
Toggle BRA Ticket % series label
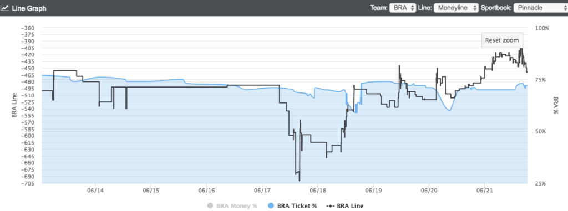click(x=297, y=206)
